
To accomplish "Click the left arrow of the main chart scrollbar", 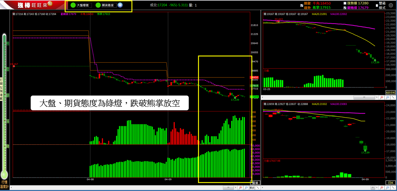I will (11, 188).
